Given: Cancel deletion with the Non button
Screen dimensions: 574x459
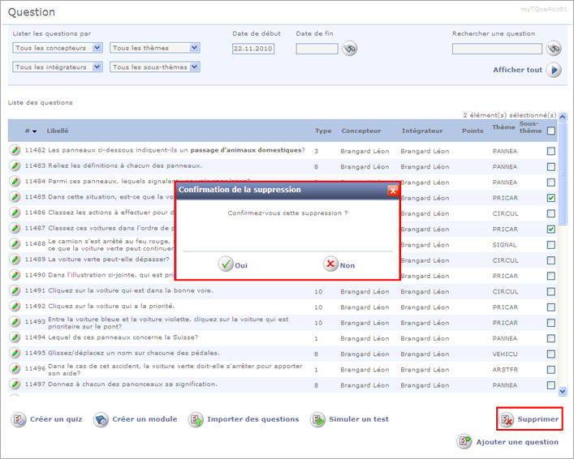Looking at the screenshot, I should (339, 264).
